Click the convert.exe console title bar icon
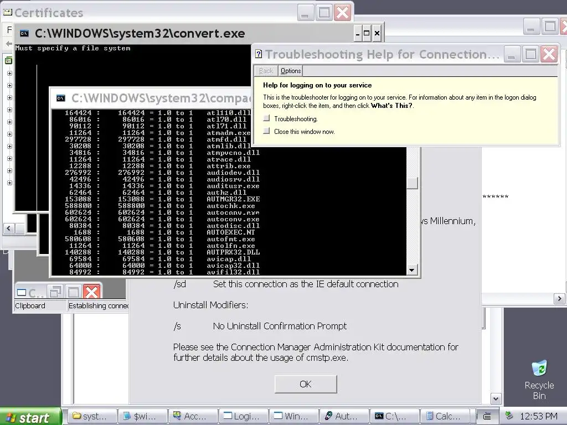This screenshot has width=567, height=425. click(x=24, y=34)
